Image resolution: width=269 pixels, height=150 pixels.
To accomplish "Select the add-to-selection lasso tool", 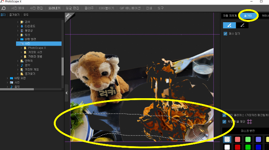I will [x=229, y=25].
